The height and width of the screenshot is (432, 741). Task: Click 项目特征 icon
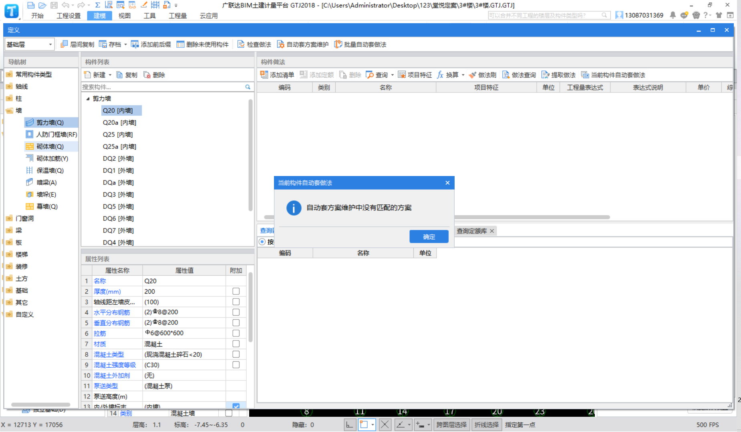(x=402, y=75)
